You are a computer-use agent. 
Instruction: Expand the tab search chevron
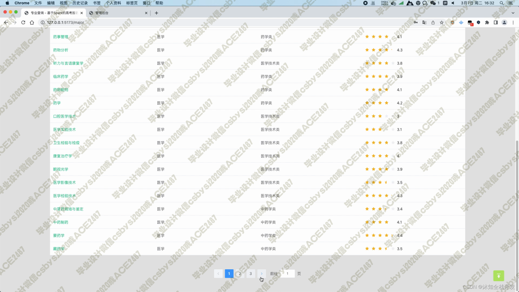[513, 13]
